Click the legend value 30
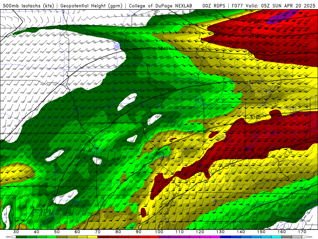 [x=16, y=232]
